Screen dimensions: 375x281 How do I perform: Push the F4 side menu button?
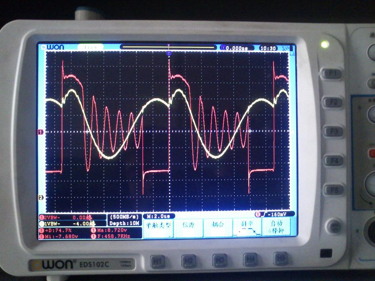[x=334, y=161]
